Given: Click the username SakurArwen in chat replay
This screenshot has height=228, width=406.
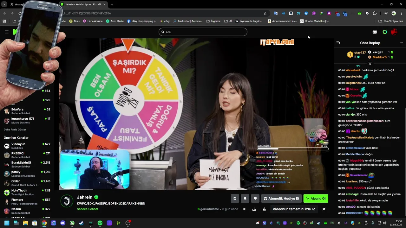Looking at the screenshot, I should (x=358, y=175).
